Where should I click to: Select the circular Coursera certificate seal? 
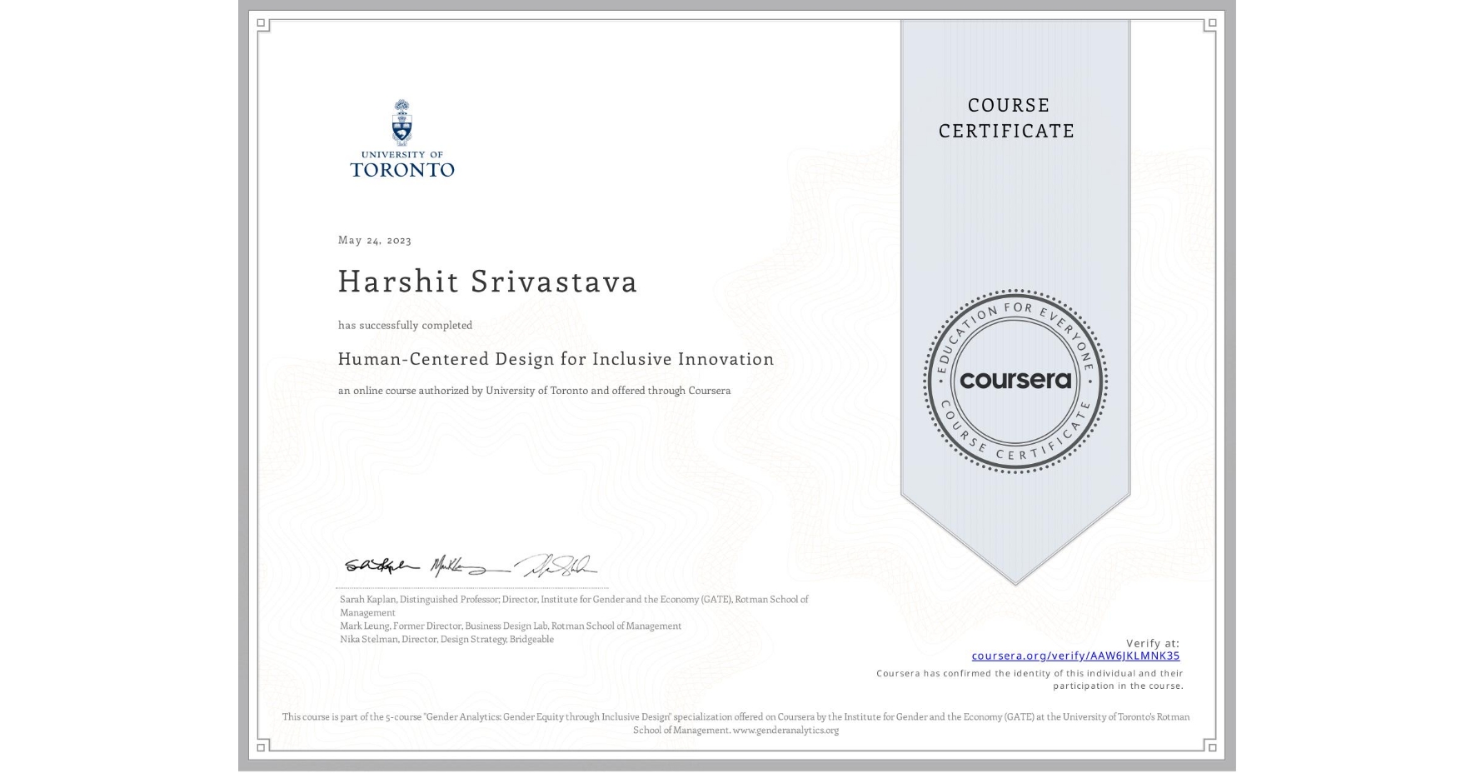click(x=1015, y=382)
